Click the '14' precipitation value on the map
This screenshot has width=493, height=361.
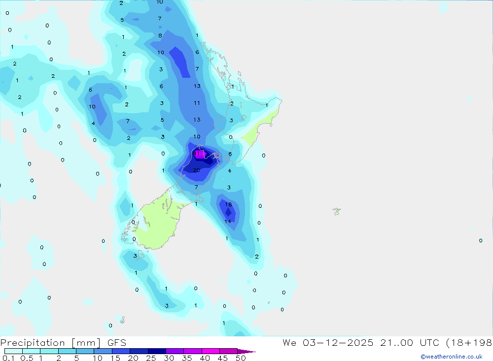(x=228, y=222)
